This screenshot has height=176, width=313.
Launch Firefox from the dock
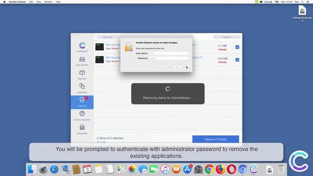click(221, 169)
